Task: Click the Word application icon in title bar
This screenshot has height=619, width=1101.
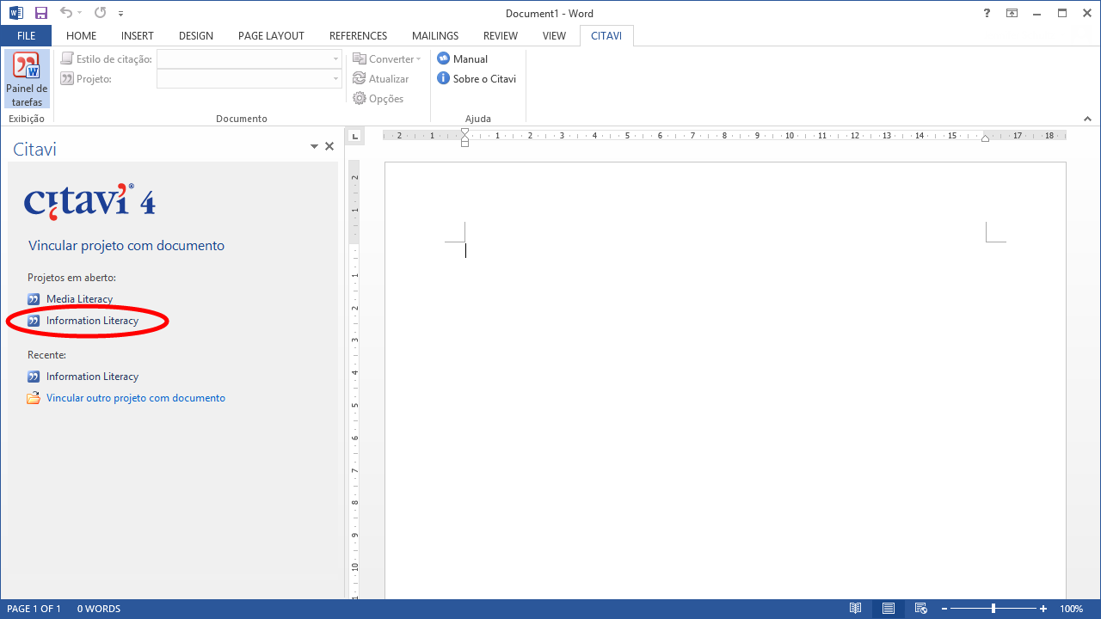Action: (15, 13)
